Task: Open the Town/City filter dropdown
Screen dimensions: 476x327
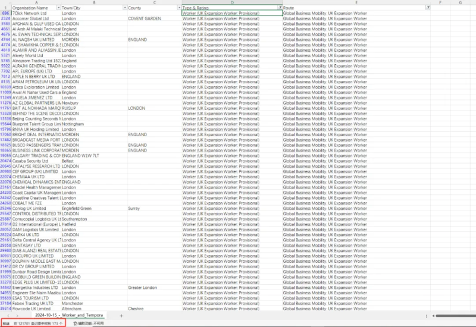Action: (x=125, y=8)
